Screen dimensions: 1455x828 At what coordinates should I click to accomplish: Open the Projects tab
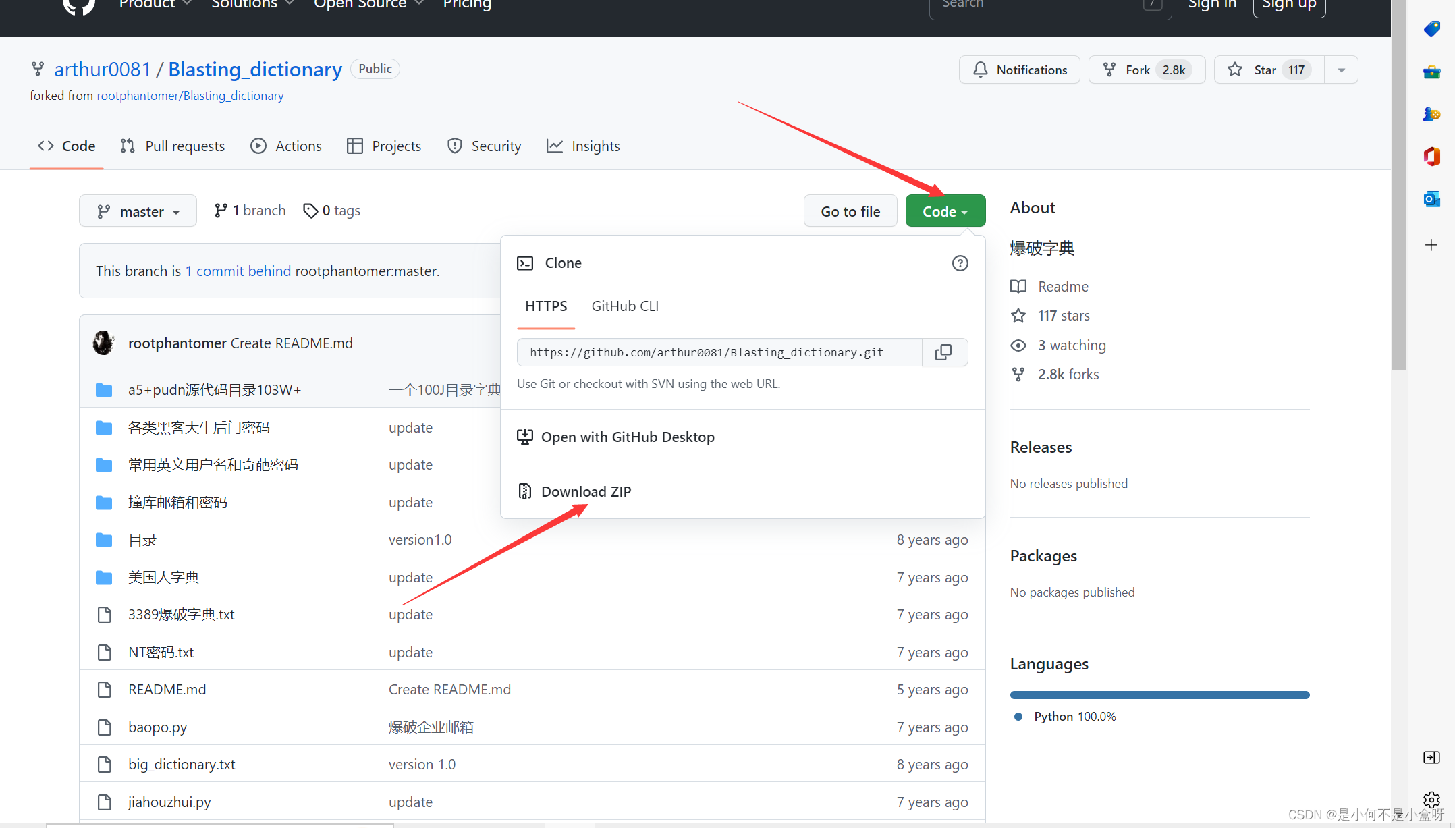coord(384,146)
